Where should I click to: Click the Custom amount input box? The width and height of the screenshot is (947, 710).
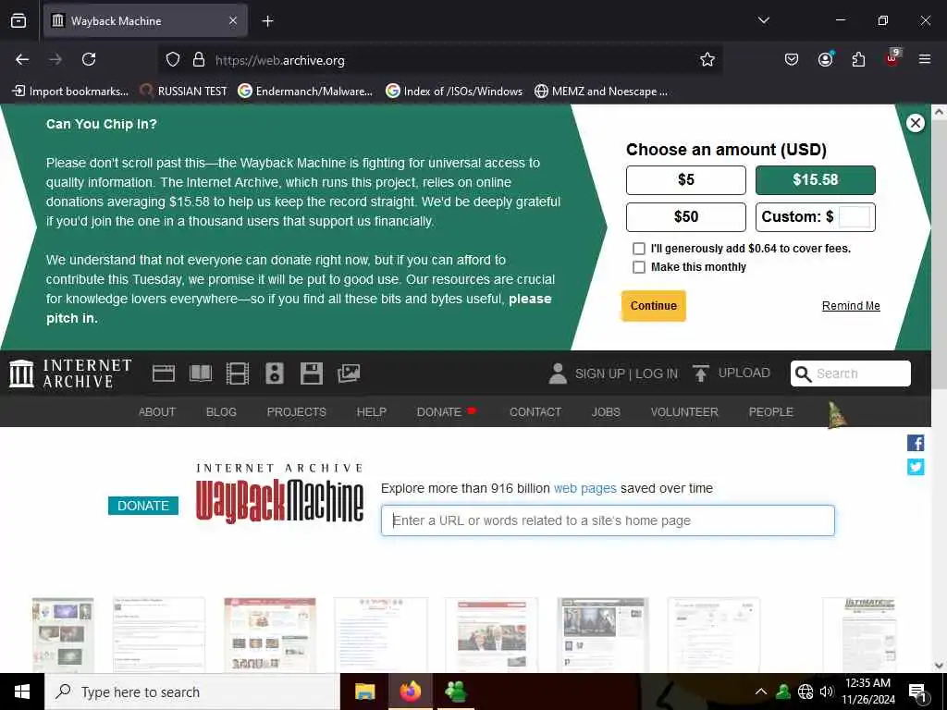pos(855,216)
